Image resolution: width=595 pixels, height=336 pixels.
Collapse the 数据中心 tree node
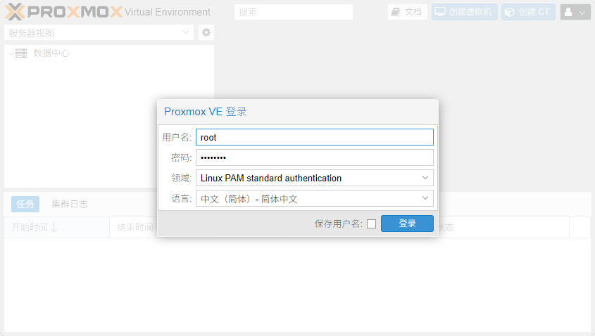[10, 53]
